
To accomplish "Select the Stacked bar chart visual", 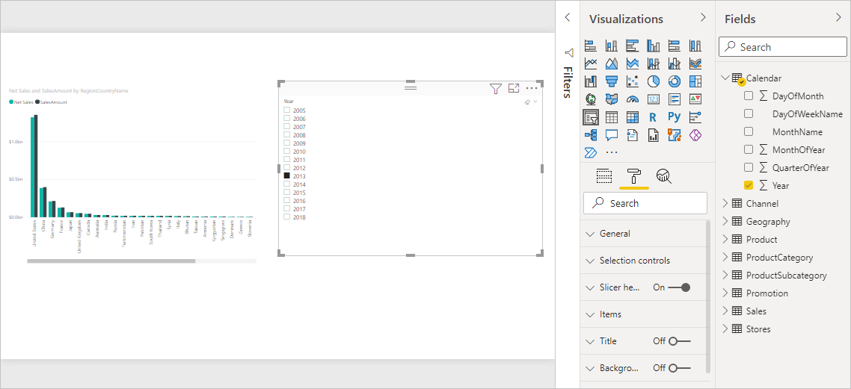I will tap(591, 46).
